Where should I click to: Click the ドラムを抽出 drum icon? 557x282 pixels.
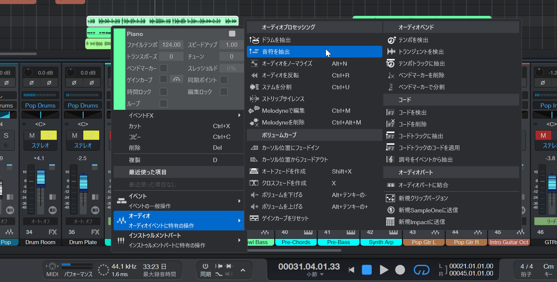coord(254,40)
